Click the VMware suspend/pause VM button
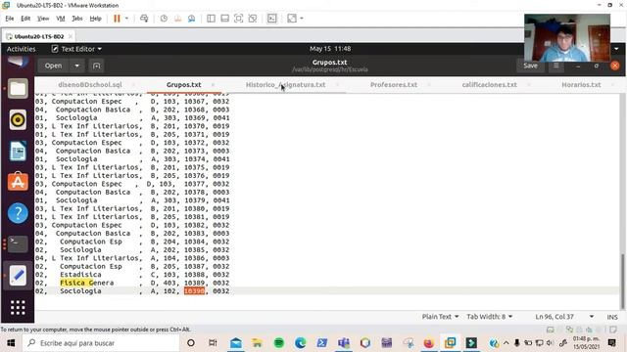This screenshot has height=352, width=627. tap(117, 19)
